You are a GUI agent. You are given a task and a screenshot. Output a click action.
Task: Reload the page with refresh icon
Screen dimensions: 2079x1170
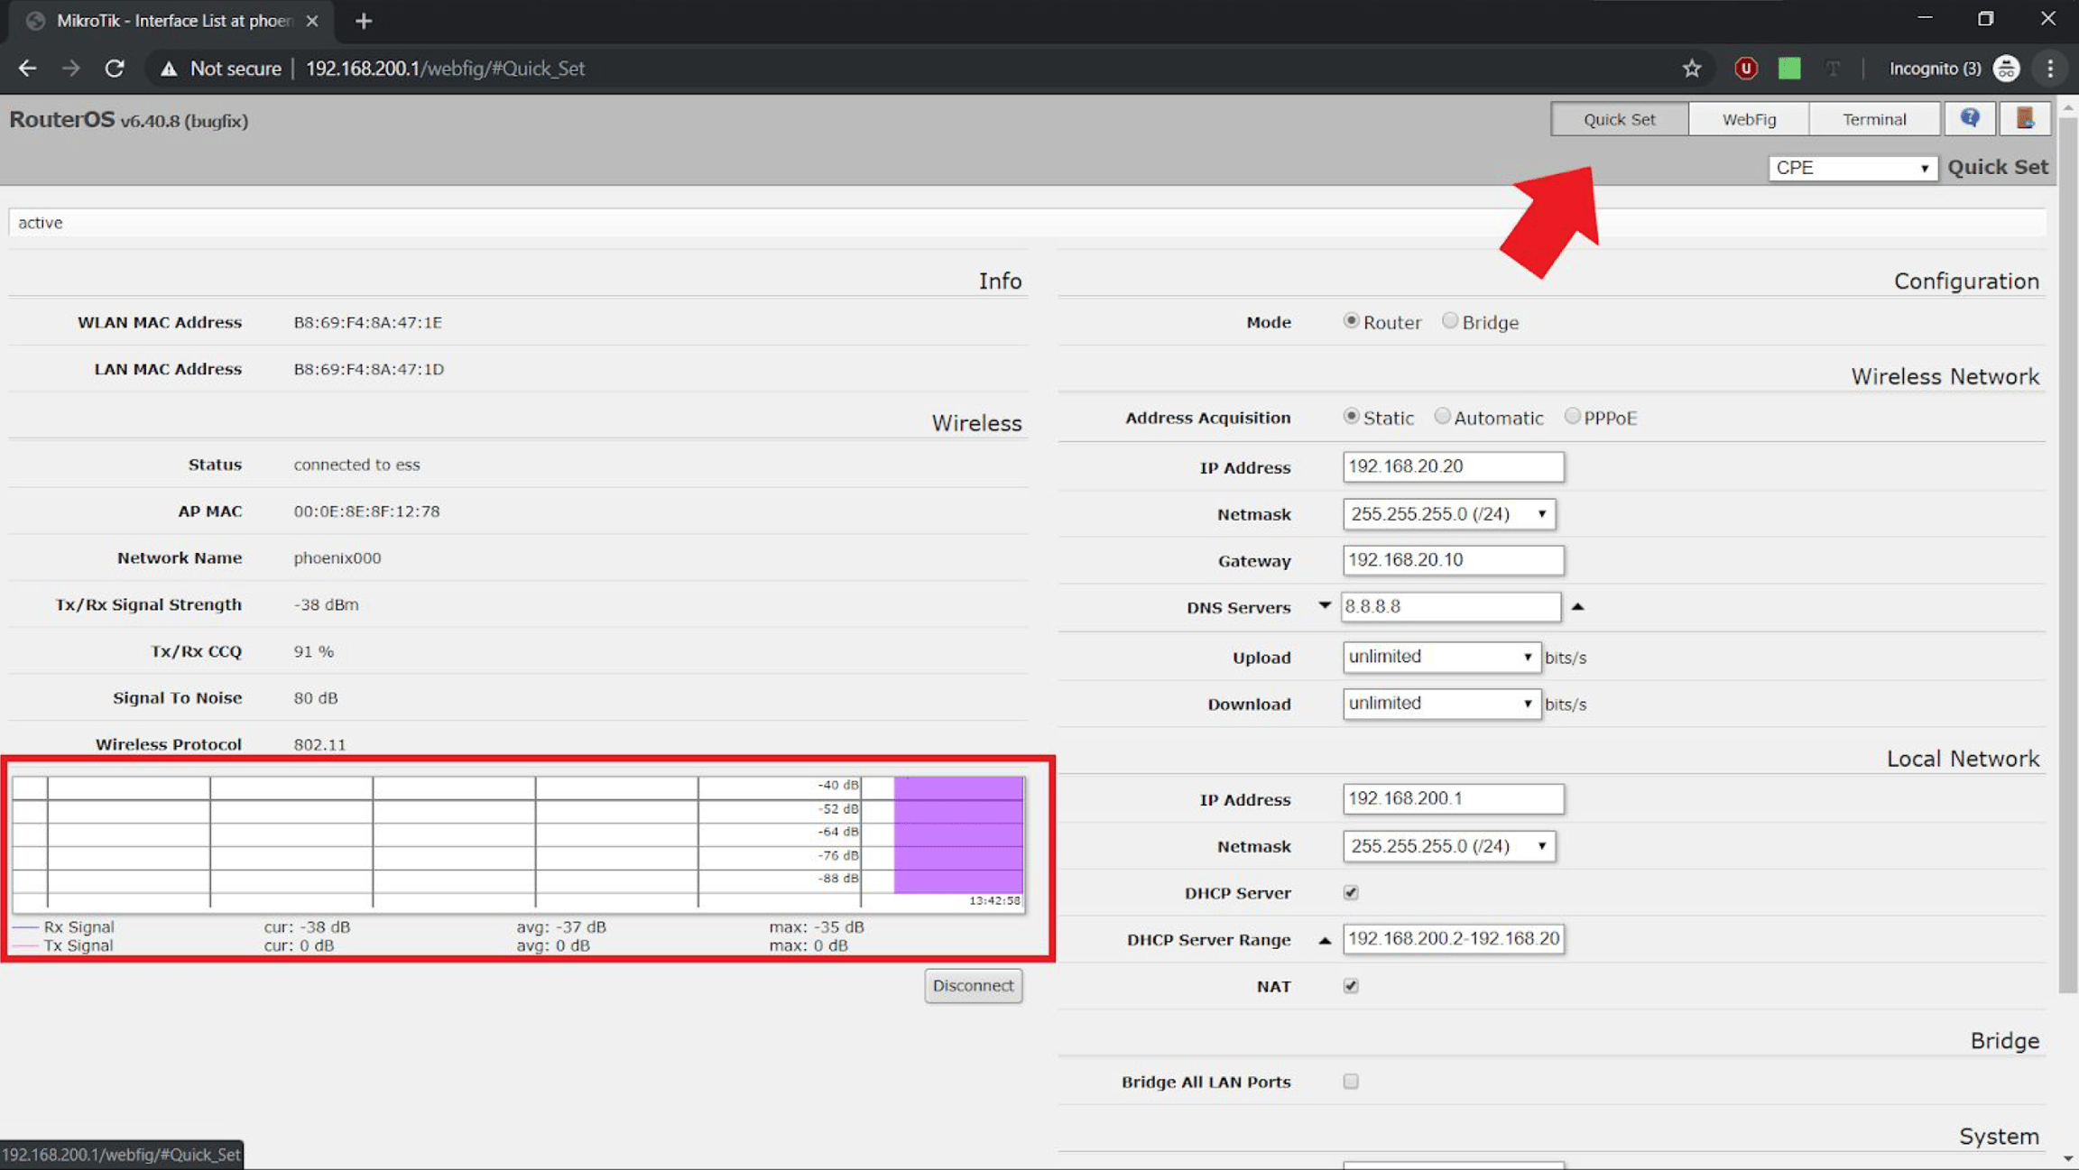[115, 69]
